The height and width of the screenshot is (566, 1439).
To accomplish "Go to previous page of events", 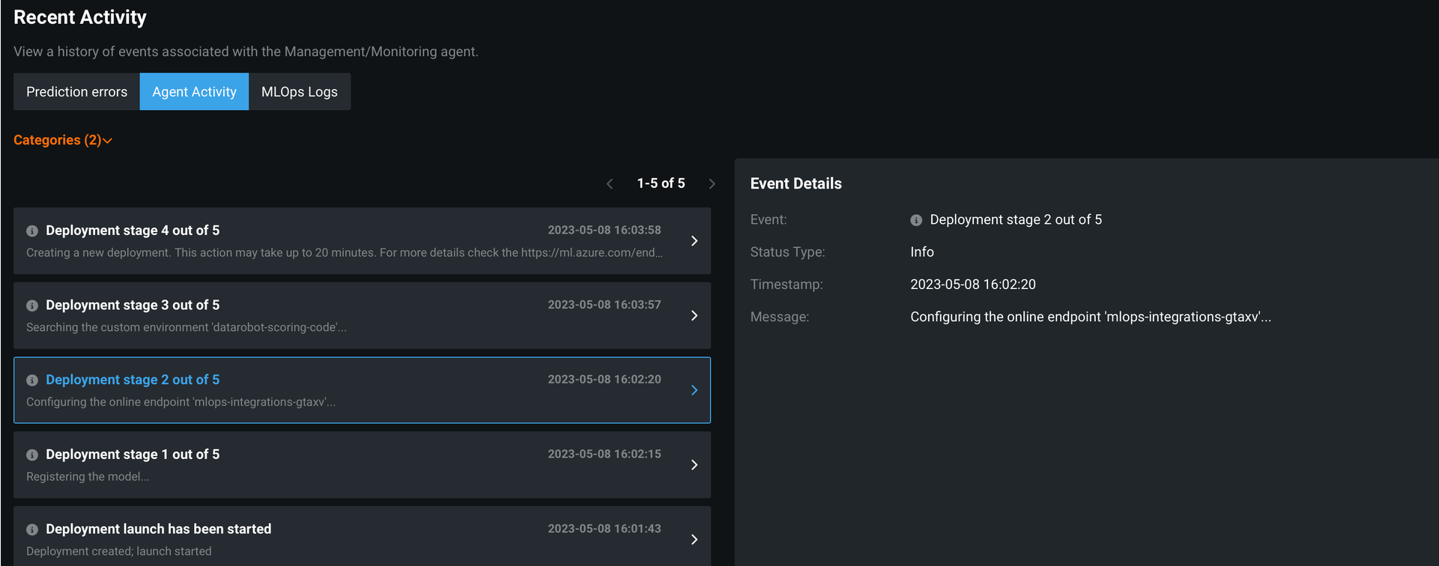I will [610, 184].
